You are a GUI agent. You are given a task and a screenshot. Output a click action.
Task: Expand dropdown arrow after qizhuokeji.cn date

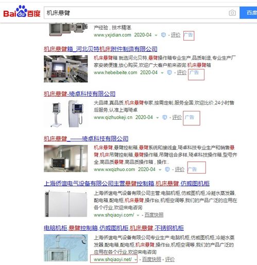(x=157, y=118)
